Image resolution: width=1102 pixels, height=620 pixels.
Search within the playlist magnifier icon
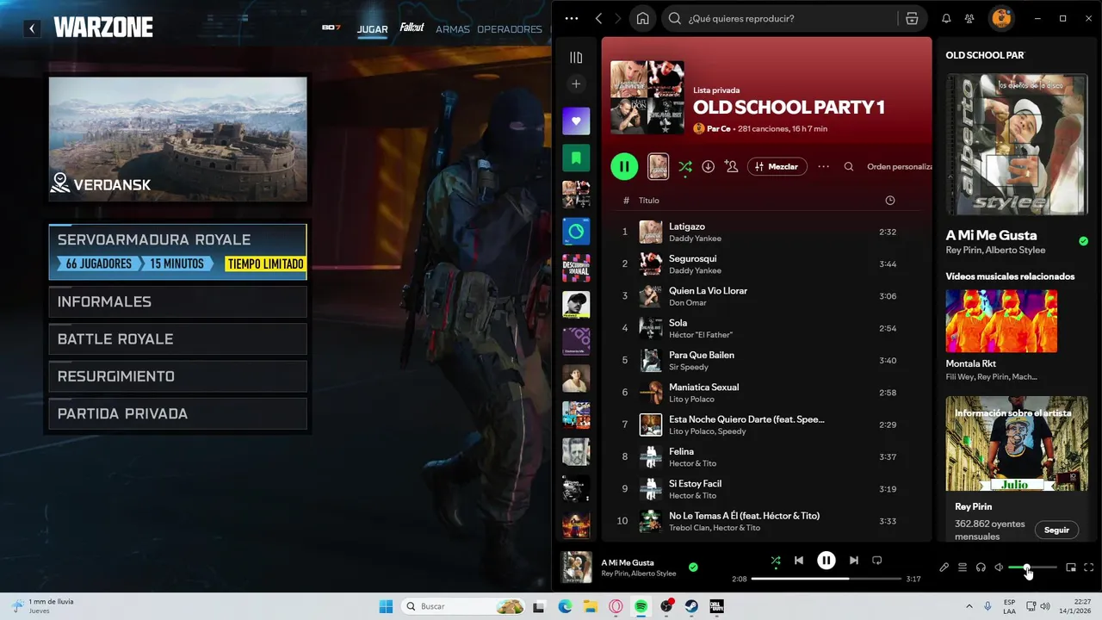pos(849,166)
